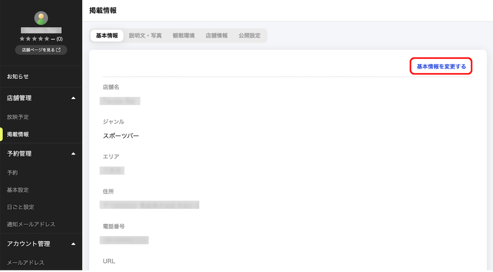
Task: Click the 基本情報を変更する link
Action: pyautogui.click(x=441, y=66)
